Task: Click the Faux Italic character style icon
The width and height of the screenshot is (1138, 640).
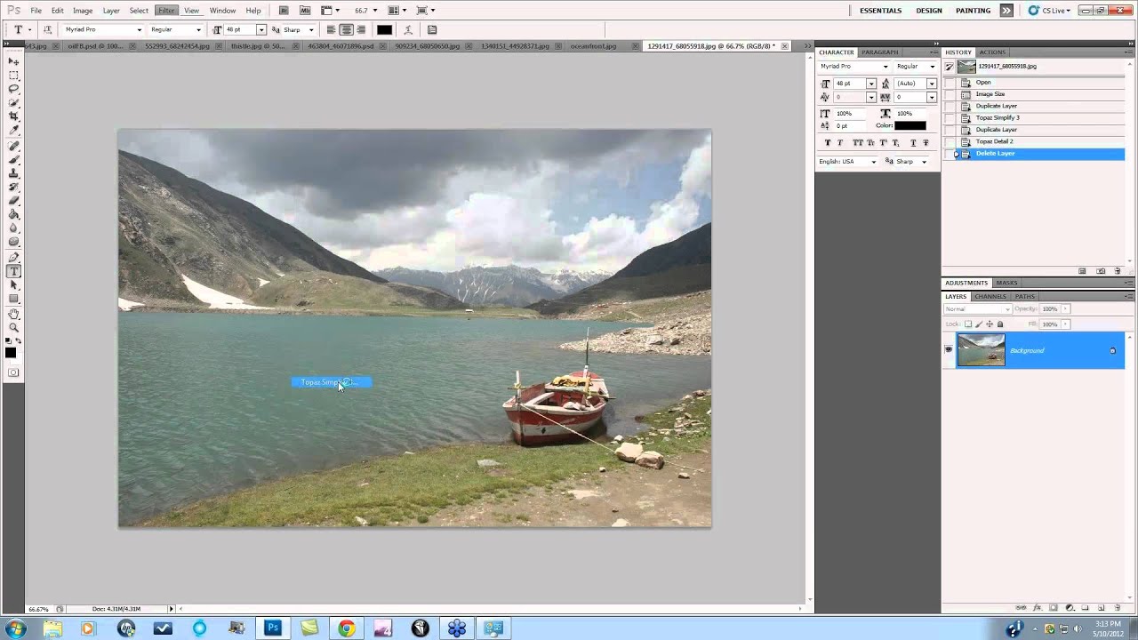Action: pos(840,142)
